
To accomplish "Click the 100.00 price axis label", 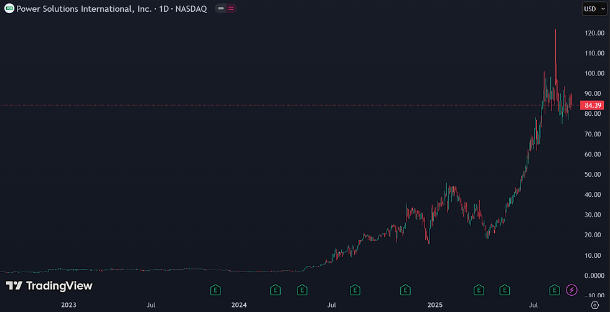I will pyautogui.click(x=593, y=73).
